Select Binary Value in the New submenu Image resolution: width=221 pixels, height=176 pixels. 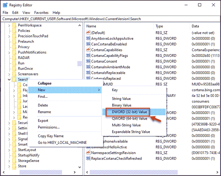point(134,105)
